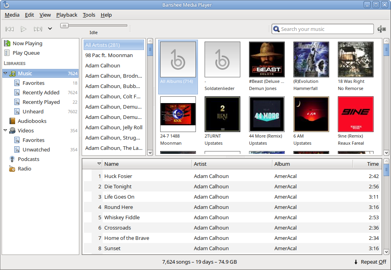This screenshot has height=270, width=391.
Task: Select 6 AM album cover
Action: pos(311,114)
